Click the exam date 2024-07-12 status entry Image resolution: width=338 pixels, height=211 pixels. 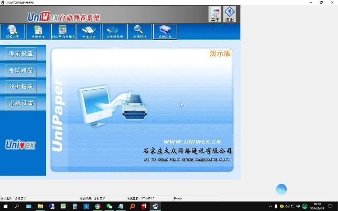coord(140,198)
